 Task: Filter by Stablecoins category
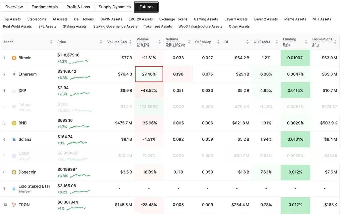(x=37, y=19)
